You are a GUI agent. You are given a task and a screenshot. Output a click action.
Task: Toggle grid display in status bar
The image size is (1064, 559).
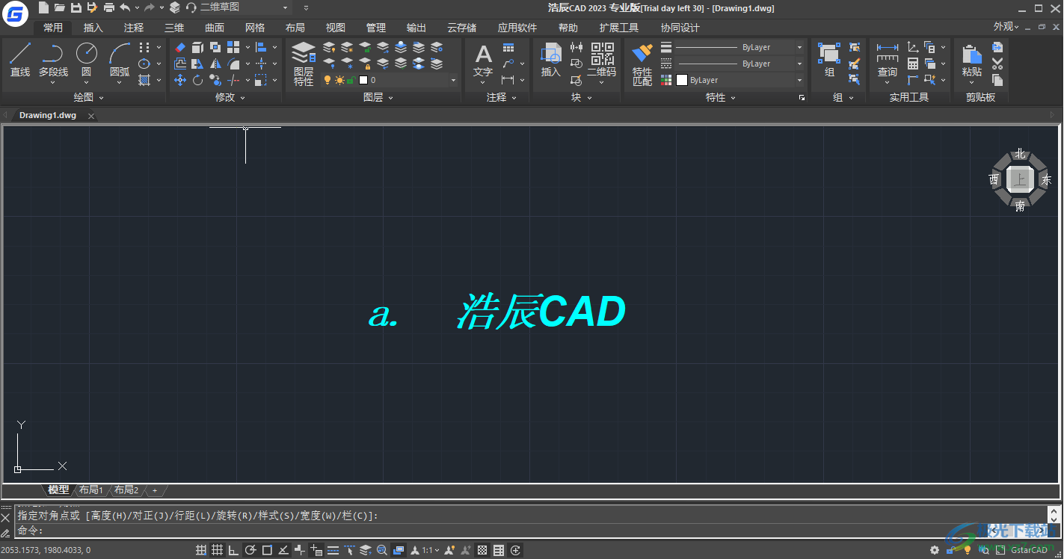tap(217, 551)
